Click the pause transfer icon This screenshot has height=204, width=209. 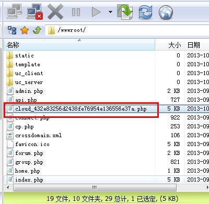coord(76,12)
